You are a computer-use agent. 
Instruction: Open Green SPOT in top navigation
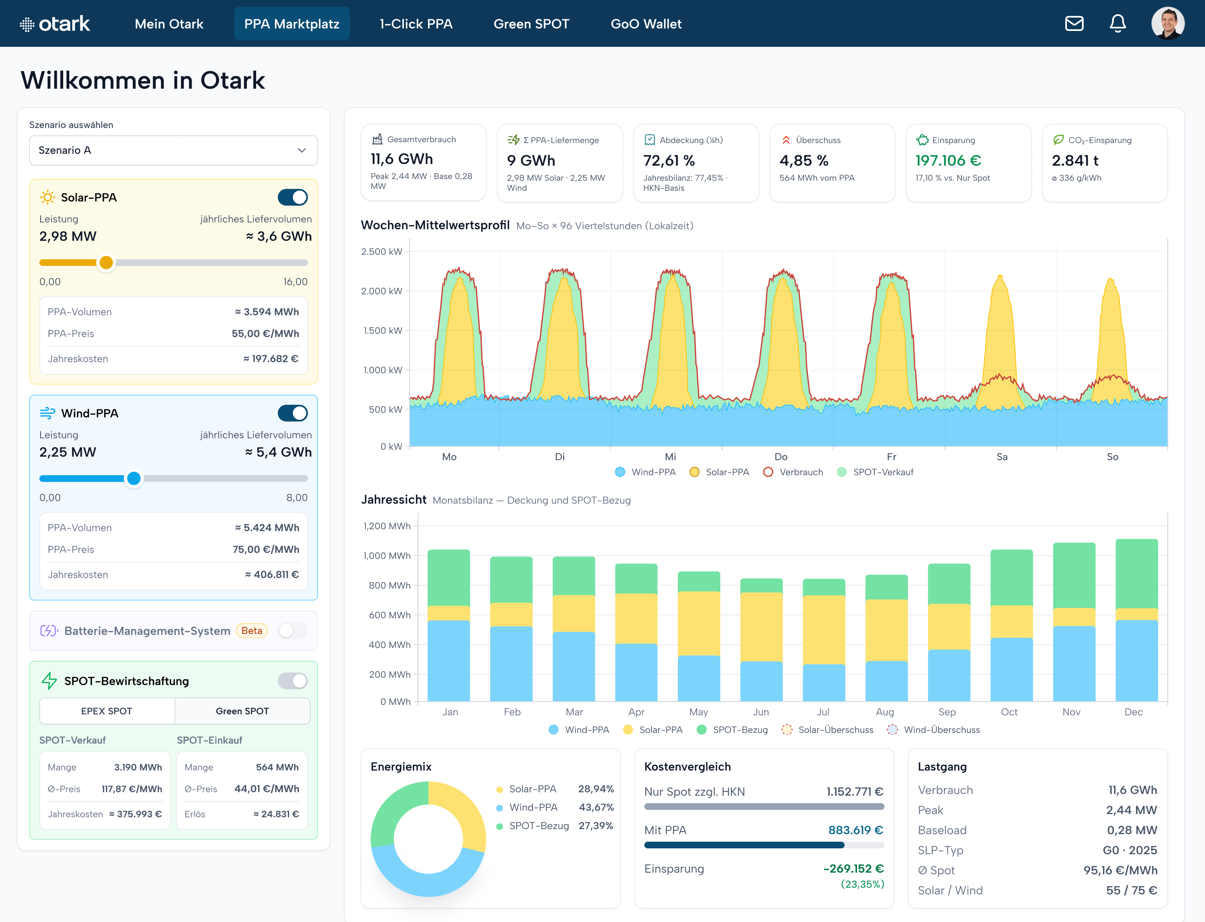click(x=531, y=23)
